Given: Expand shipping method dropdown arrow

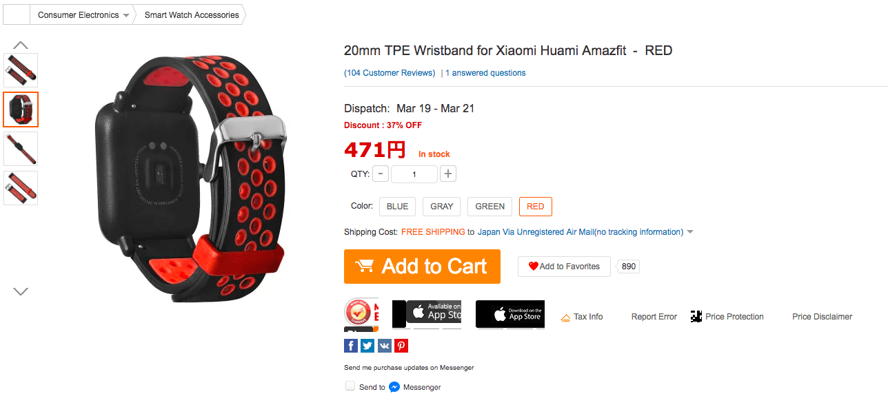Looking at the screenshot, I should tap(690, 233).
